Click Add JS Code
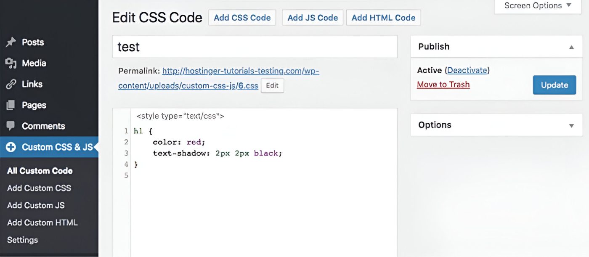The image size is (589, 257). click(x=312, y=17)
